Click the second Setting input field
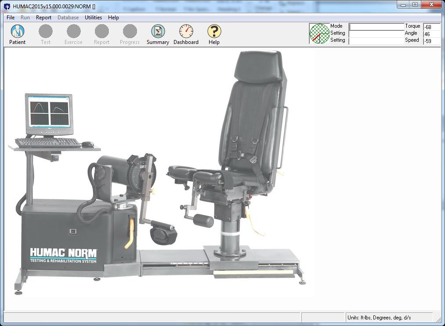This screenshot has height=326, width=445. (x=376, y=40)
